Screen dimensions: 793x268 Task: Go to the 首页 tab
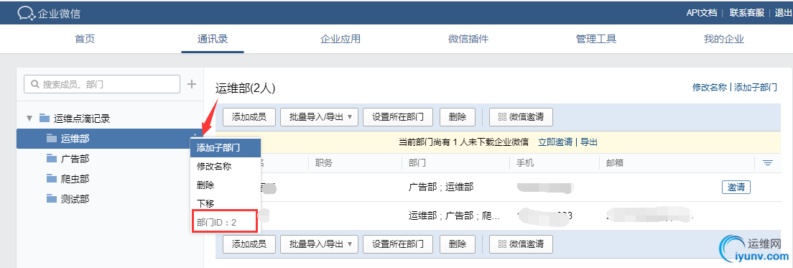[85, 39]
